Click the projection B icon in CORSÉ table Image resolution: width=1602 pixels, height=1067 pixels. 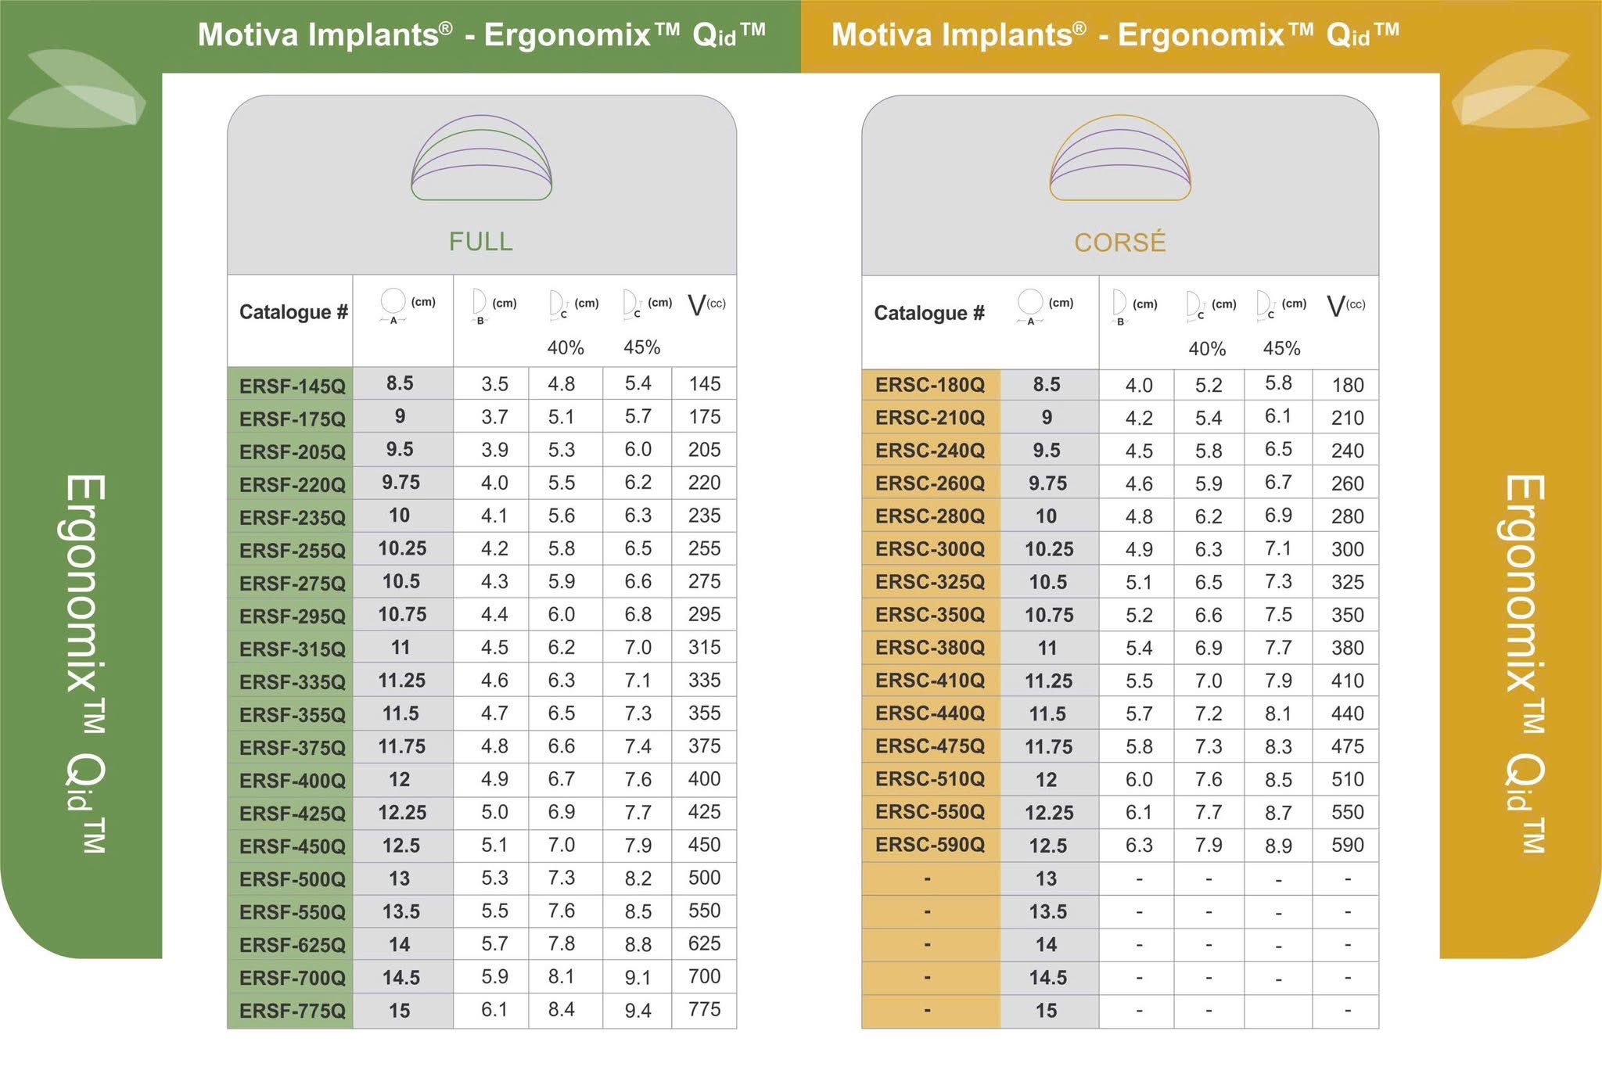pyautogui.click(x=1119, y=307)
